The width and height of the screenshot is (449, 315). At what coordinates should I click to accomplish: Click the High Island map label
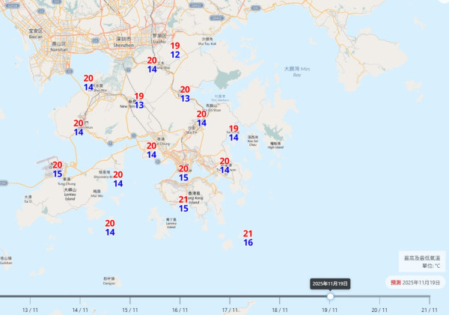pyautogui.click(x=275, y=145)
